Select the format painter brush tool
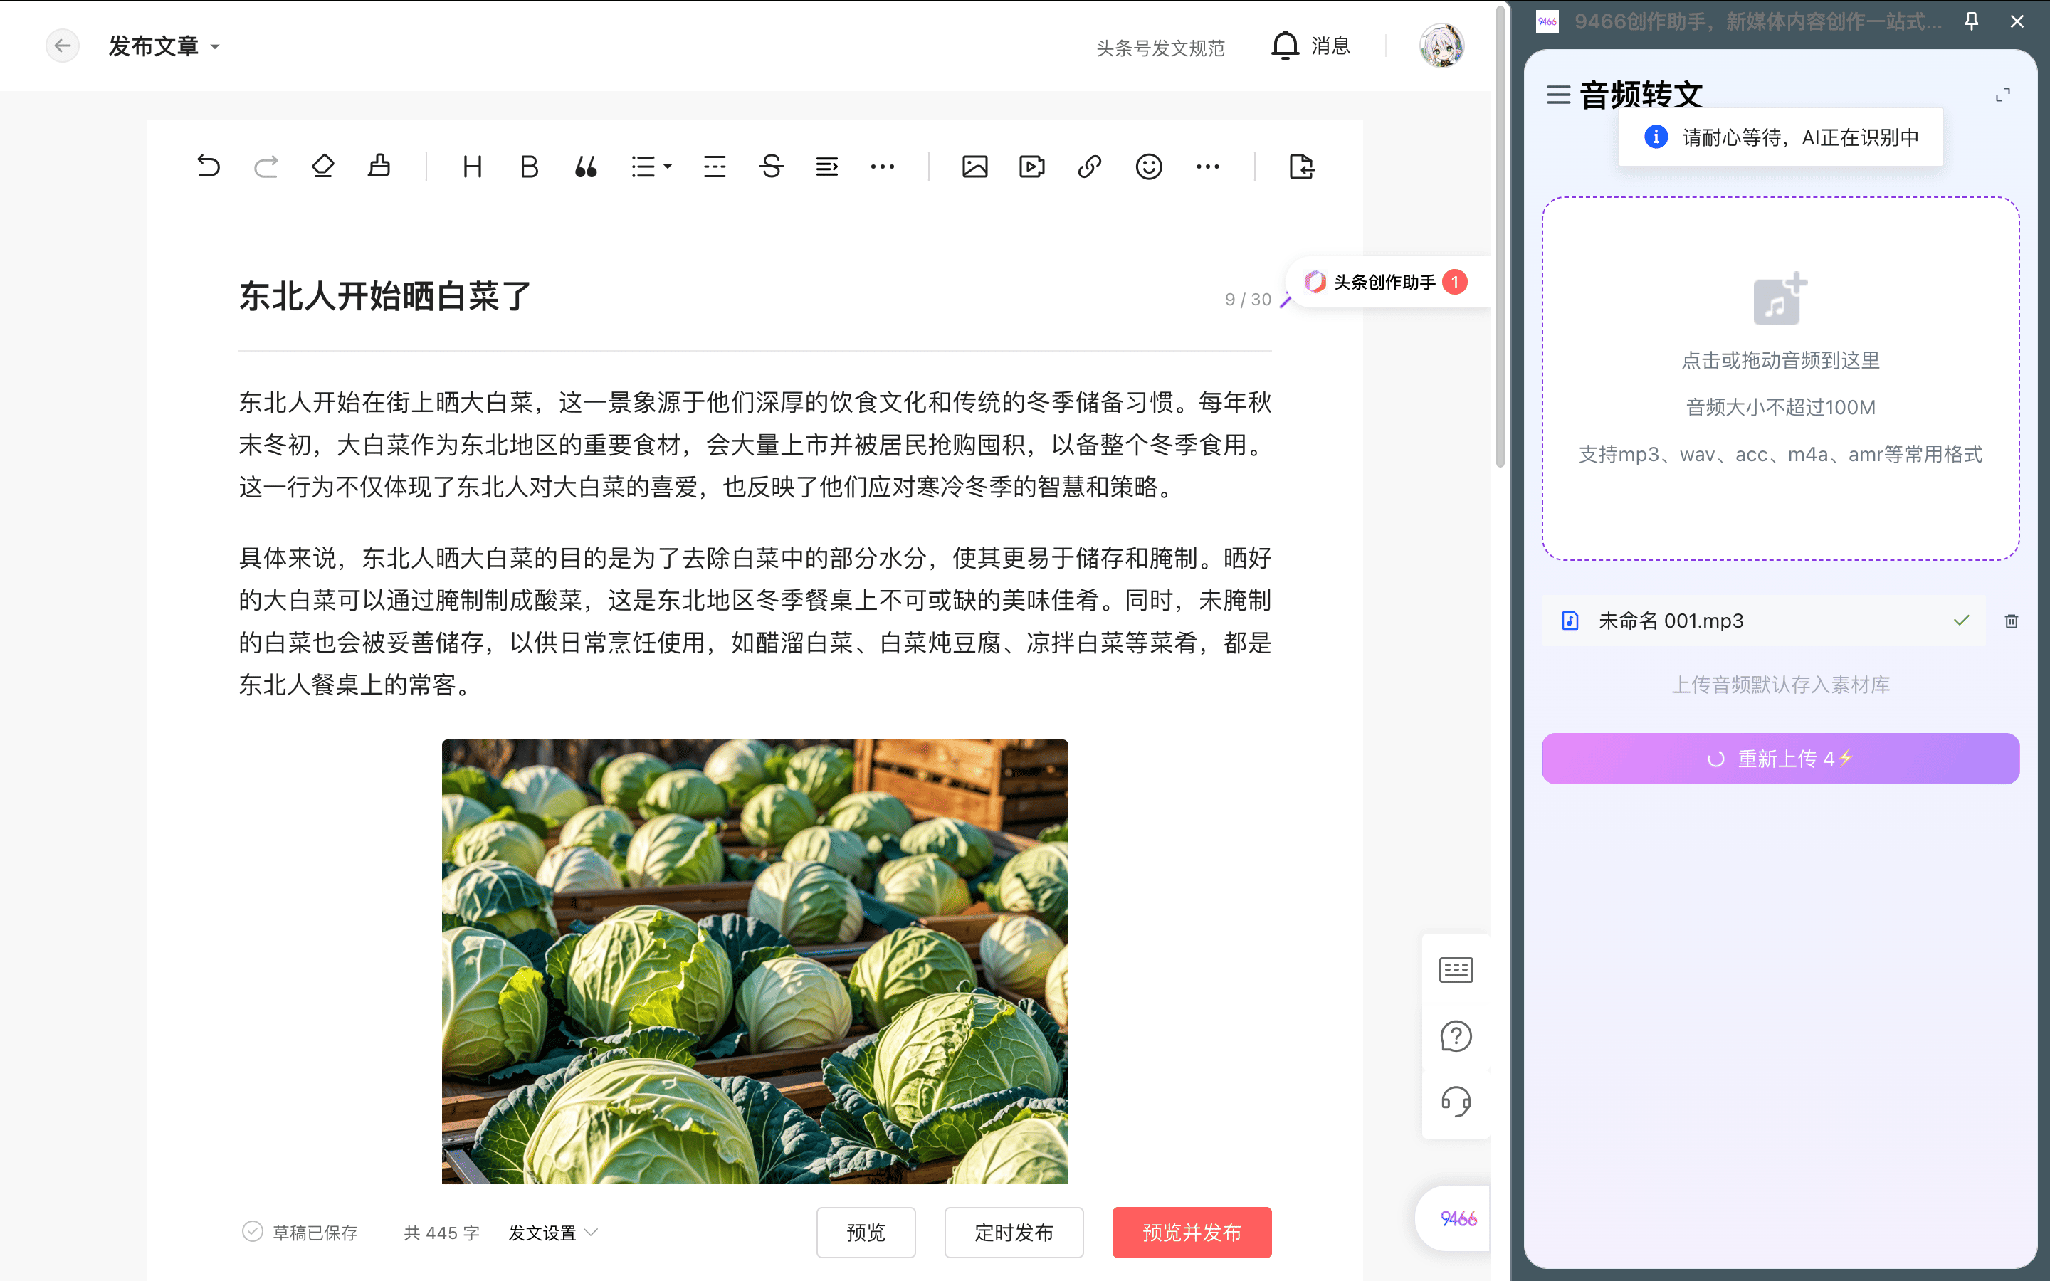 pos(379,166)
